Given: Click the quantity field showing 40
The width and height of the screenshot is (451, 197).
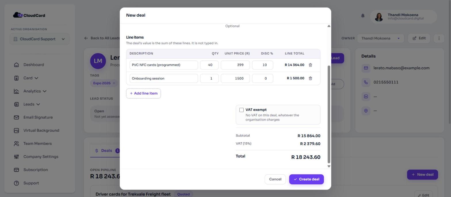Looking at the screenshot, I should pyautogui.click(x=209, y=65).
